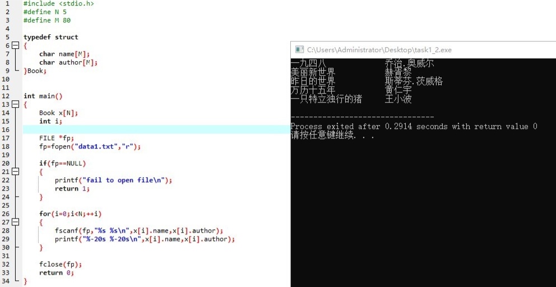Click console output row '一九四八'

[x=308, y=63]
